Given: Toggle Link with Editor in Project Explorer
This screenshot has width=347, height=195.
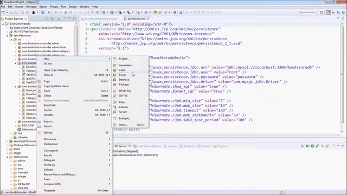Looking at the screenshot, I should coord(52,19).
